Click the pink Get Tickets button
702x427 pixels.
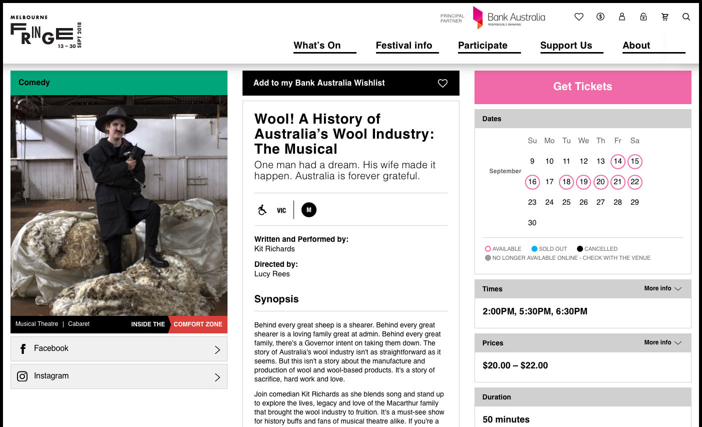pyautogui.click(x=582, y=87)
